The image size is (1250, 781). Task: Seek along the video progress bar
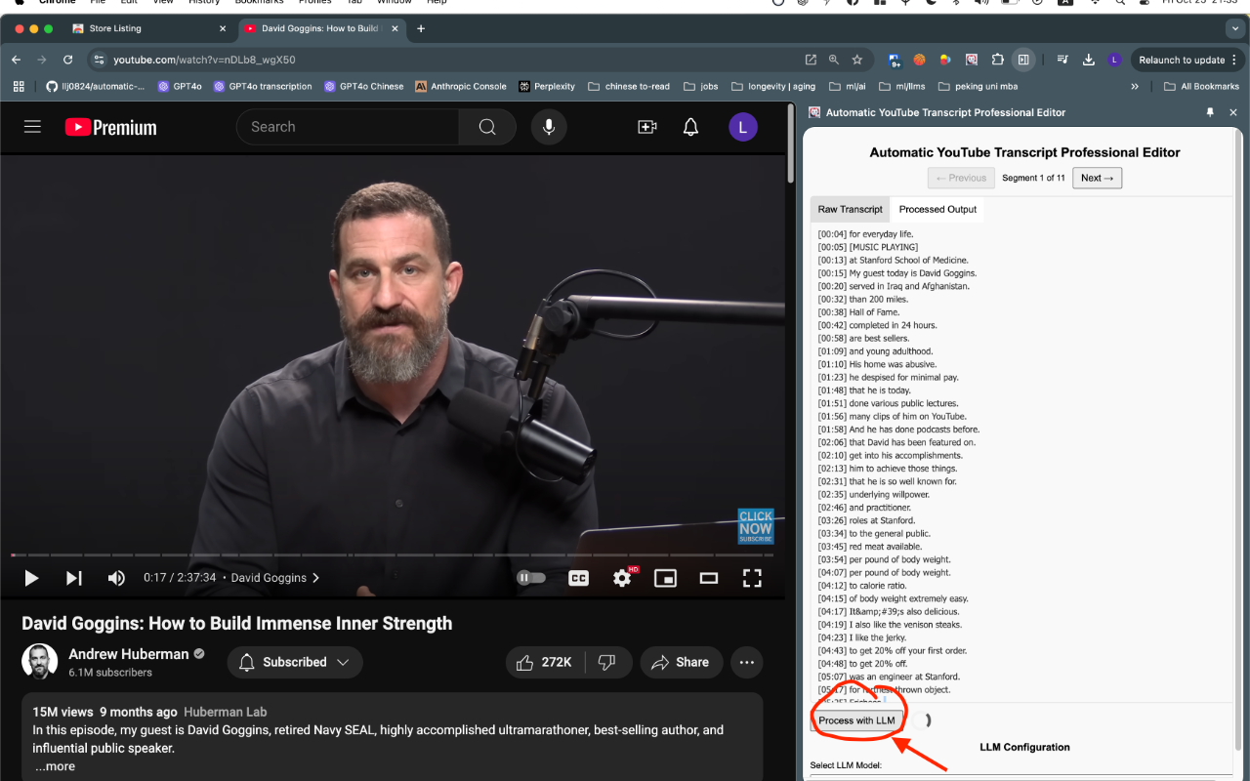tap(393, 555)
